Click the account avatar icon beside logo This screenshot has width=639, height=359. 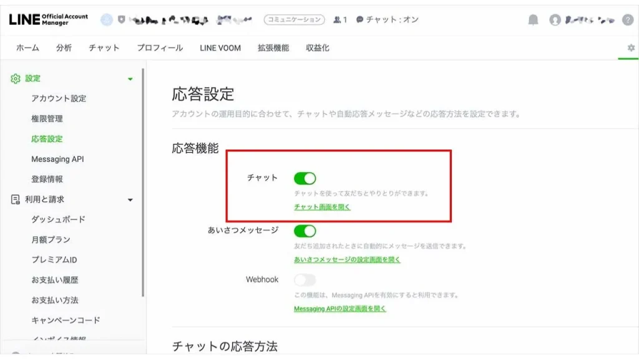(x=107, y=20)
